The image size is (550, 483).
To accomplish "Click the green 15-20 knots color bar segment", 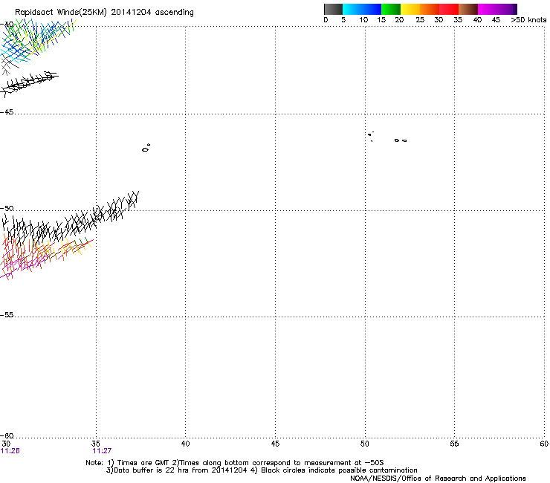I will point(391,9).
